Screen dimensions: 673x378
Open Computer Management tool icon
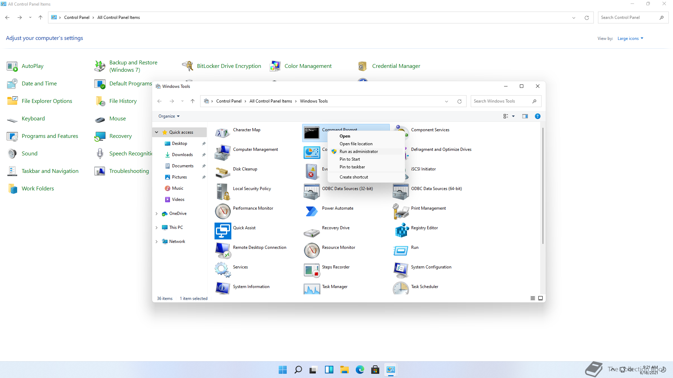223,153
